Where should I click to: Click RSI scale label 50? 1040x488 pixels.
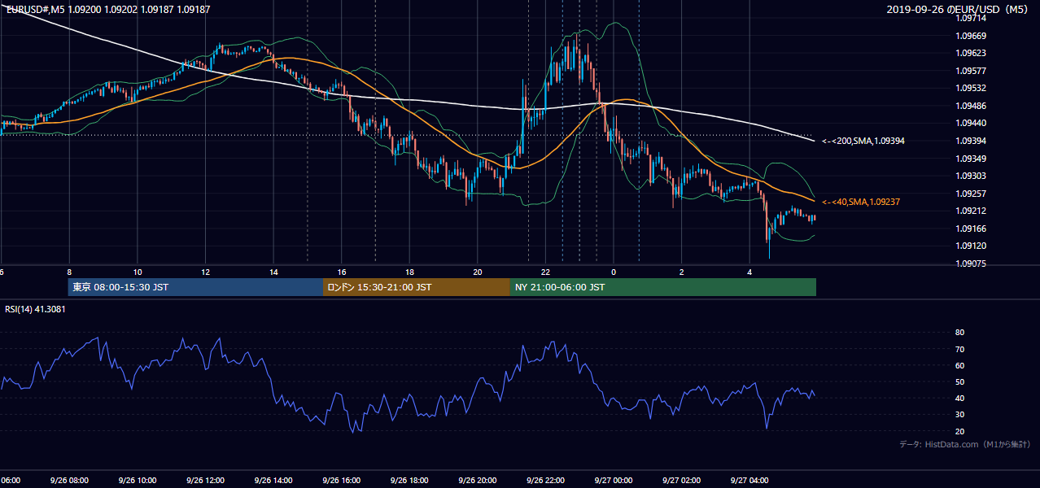(x=960, y=381)
